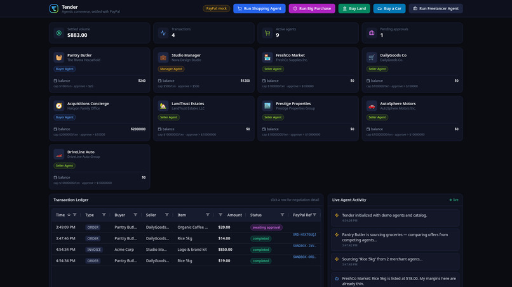This screenshot has height=287, width=512.
Task: Click the Prestige Properties building icon
Action: click(x=267, y=106)
